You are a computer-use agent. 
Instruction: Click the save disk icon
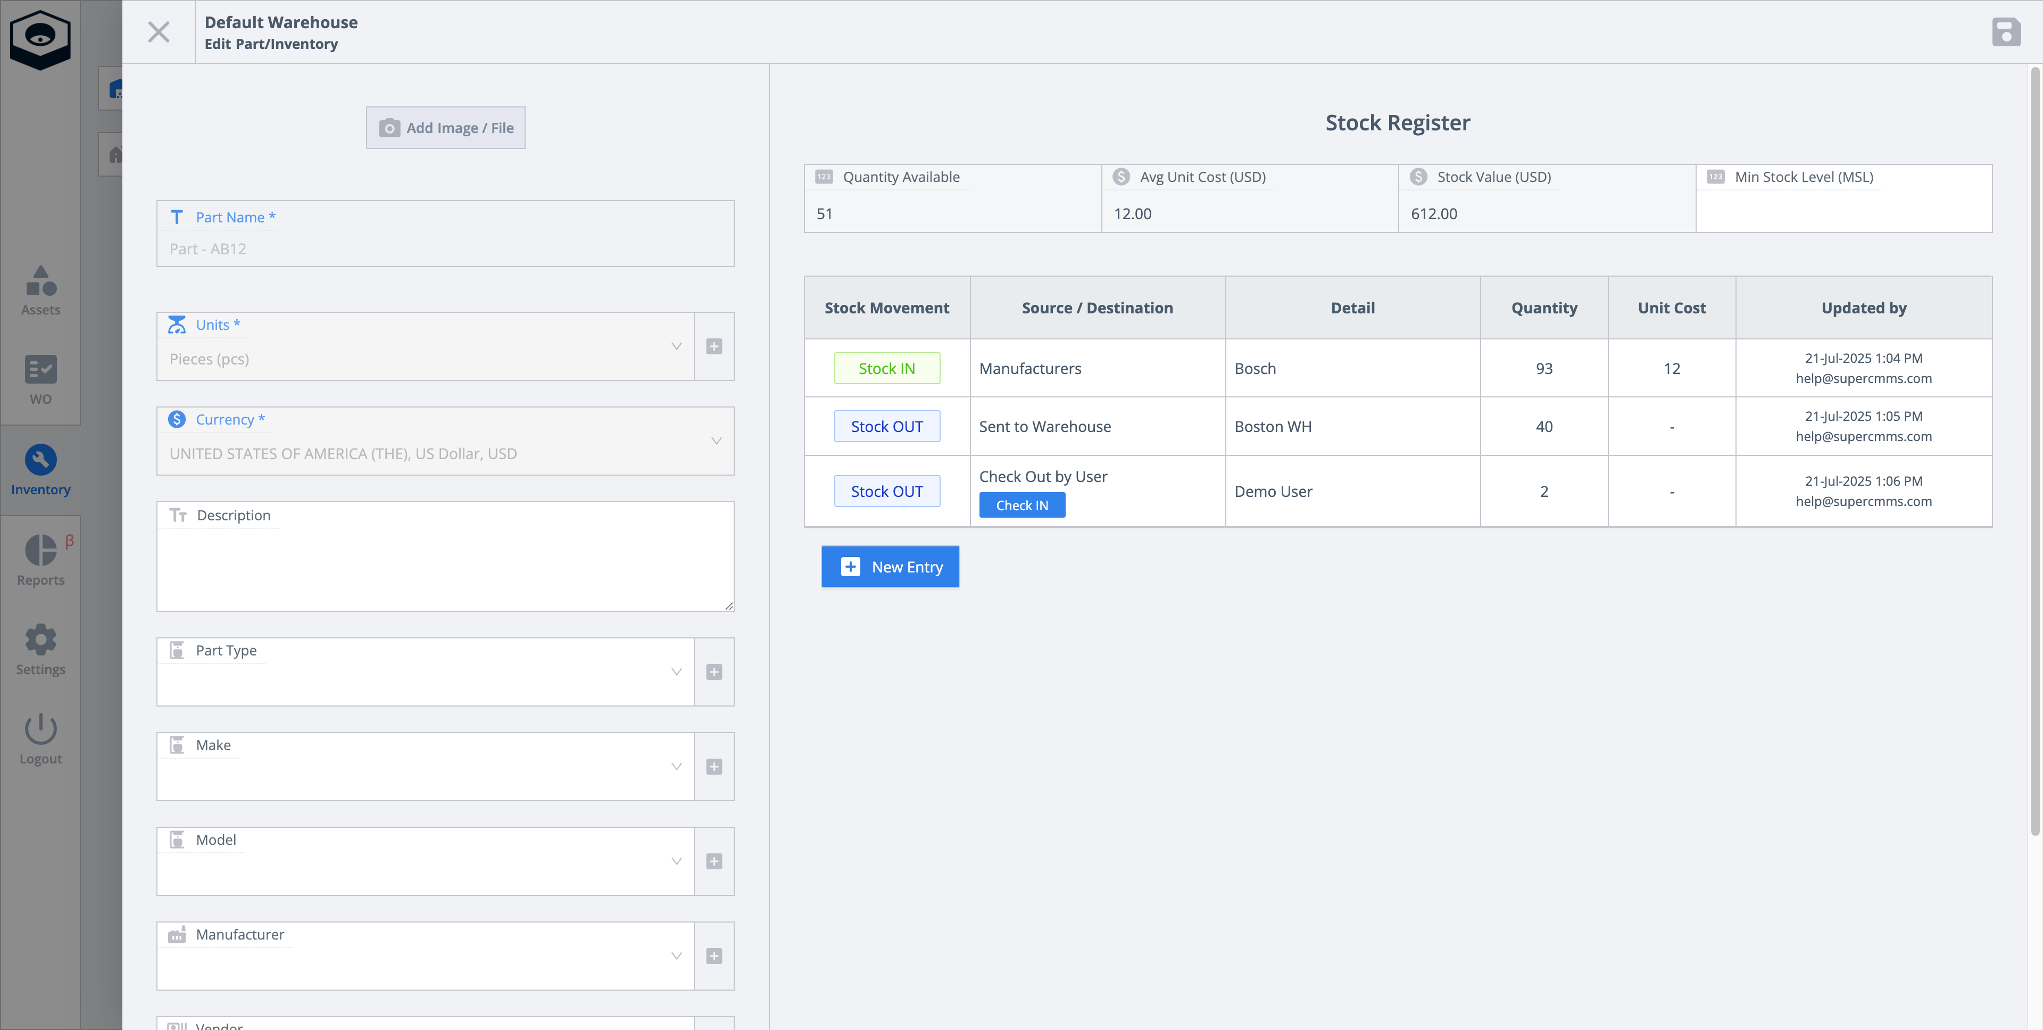[2006, 32]
